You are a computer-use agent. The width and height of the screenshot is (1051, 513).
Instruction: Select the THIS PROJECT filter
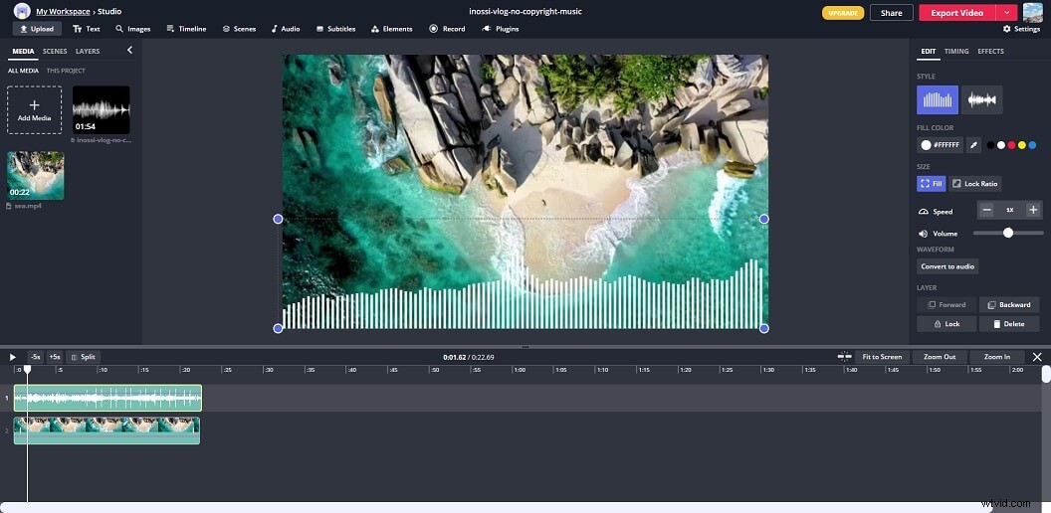[66, 71]
